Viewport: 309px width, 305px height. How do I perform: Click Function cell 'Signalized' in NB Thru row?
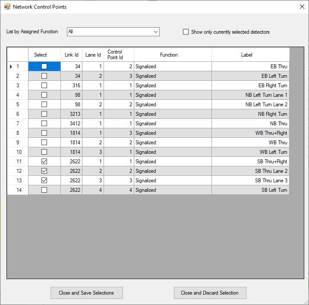[x=173, y=123]
